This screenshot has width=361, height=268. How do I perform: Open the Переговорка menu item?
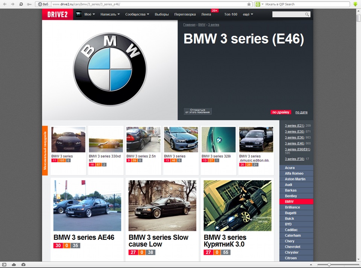tap(185, 14)
